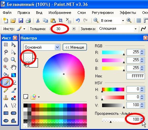Select the Color Picker eyedropper tool
Screen dimensions: 148x130
pyautogui.click(x=14, y=90)
